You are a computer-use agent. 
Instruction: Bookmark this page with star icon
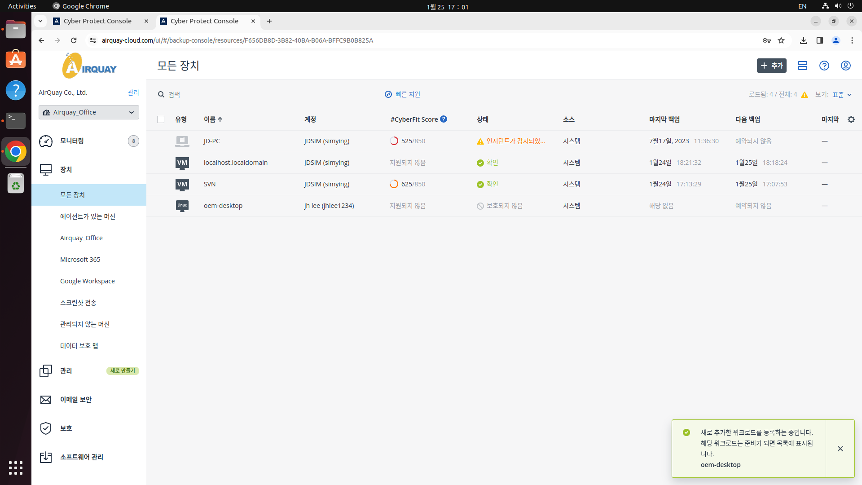pyautogui.click(x=781, y=40)
